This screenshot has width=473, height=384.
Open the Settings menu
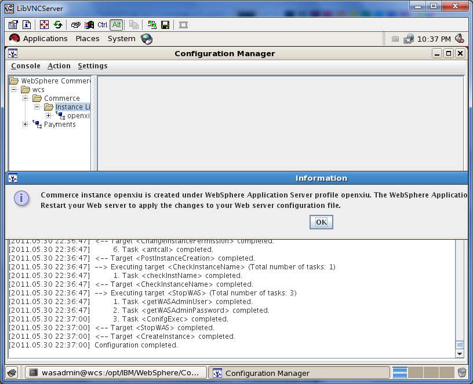pos(93,65)
